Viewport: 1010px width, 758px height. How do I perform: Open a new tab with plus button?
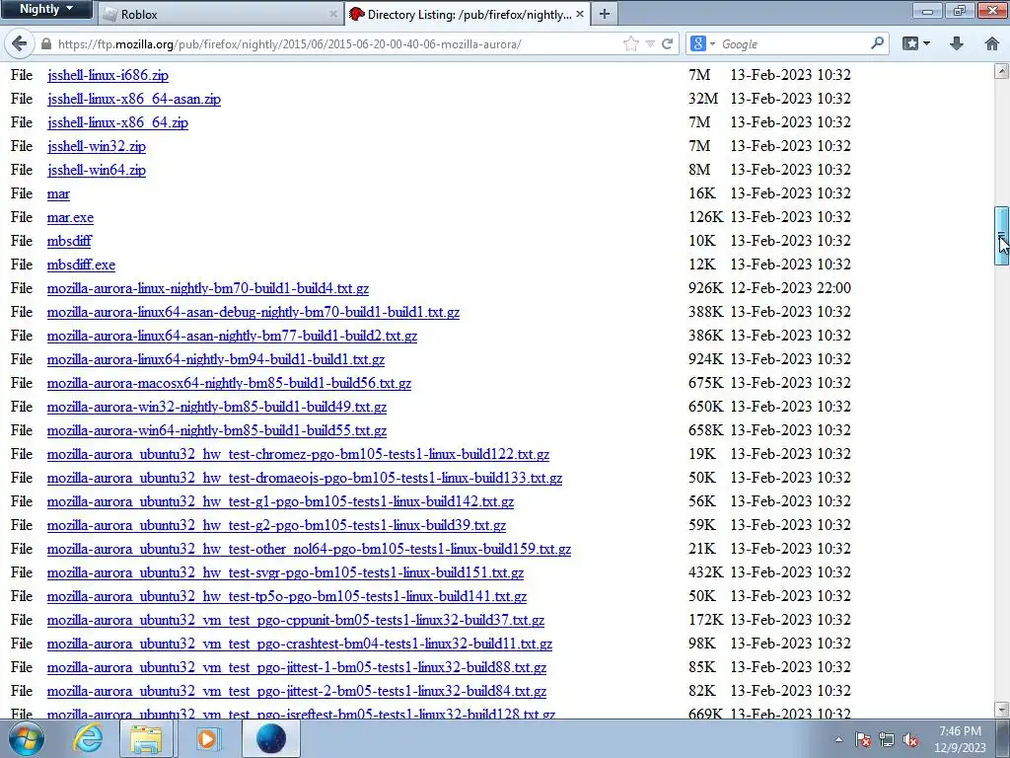point(605,14)
